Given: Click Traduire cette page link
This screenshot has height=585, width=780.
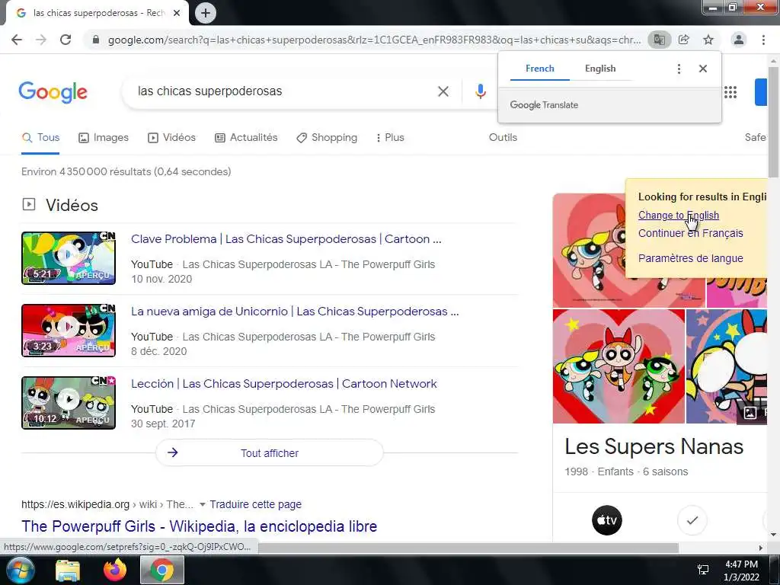Looking at the screenshot, I should coord(256,504).
